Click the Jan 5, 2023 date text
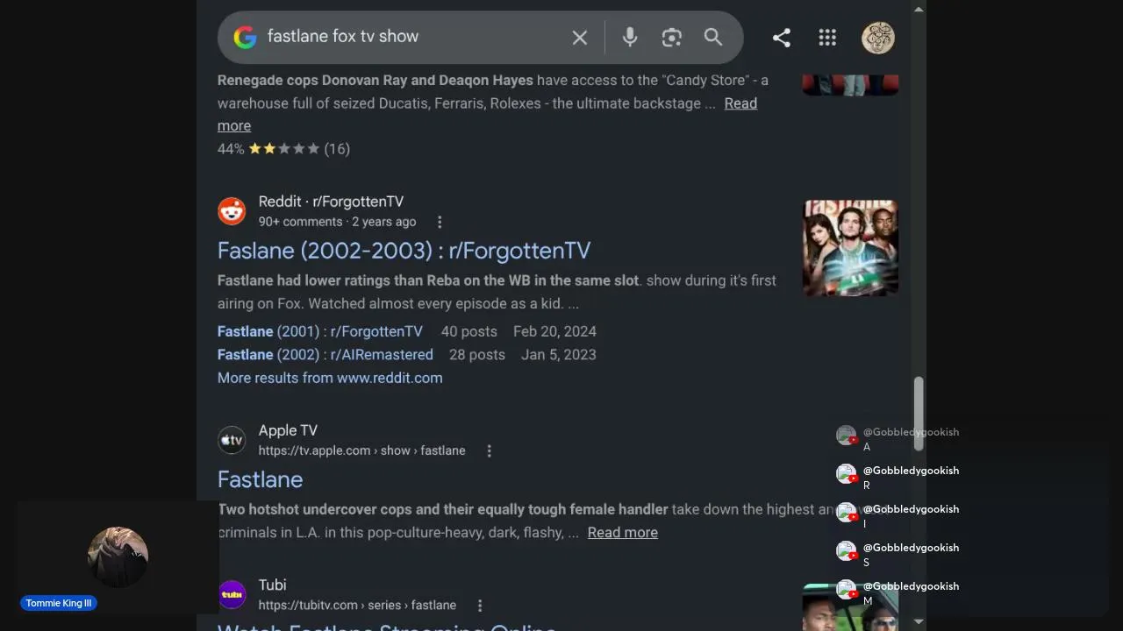The height and width of the screenshot is (631, 1123). click(558, 355)
